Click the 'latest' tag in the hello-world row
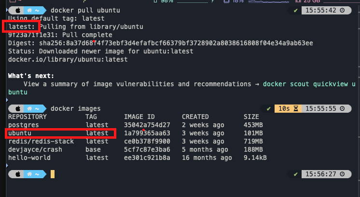 (97, 158)
